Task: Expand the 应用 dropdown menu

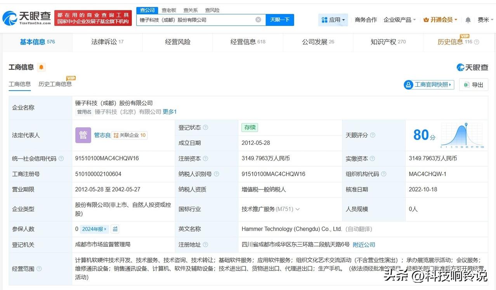Action: tap(333, 20)
